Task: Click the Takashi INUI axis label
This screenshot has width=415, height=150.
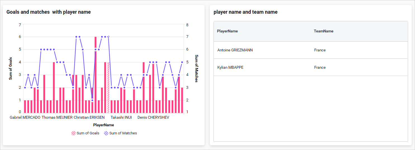Action: 121,118
